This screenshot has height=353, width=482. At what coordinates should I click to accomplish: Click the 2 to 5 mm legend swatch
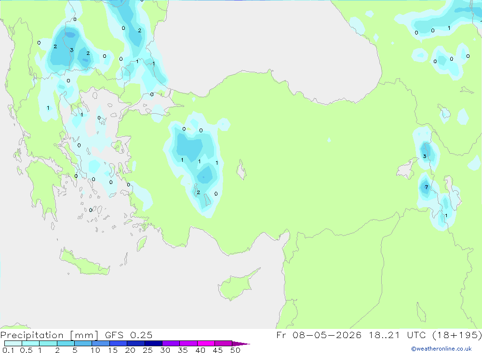[x=66, y=343]
